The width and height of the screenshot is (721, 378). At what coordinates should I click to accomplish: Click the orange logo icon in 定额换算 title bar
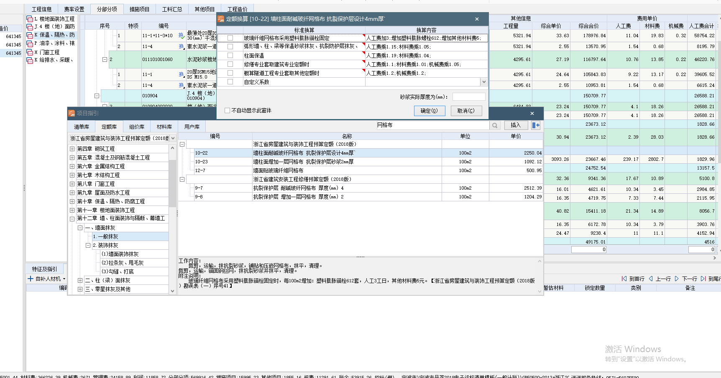[x=221, y=19]
